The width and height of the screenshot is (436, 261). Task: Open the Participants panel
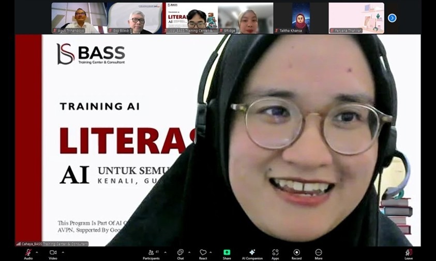[x=151, y=252]
